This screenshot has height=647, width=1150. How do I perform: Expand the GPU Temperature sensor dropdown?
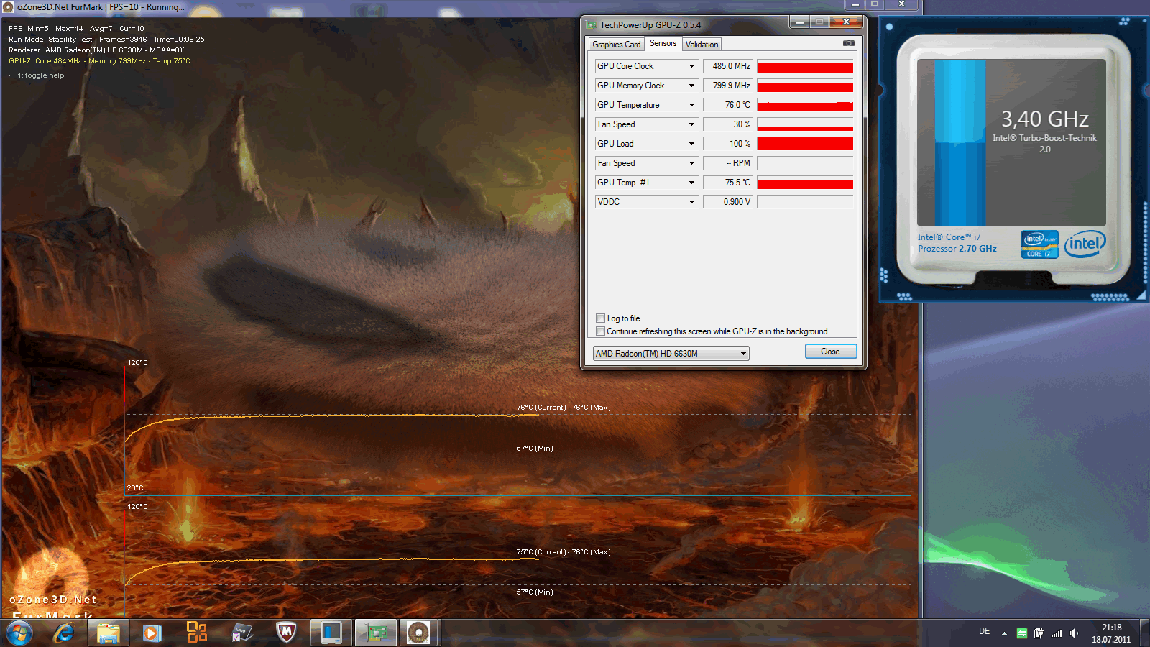click(691, 105)
